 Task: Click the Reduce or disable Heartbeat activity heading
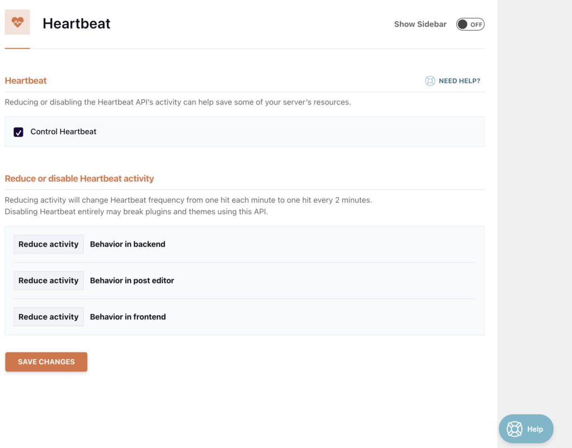point(79,178)
